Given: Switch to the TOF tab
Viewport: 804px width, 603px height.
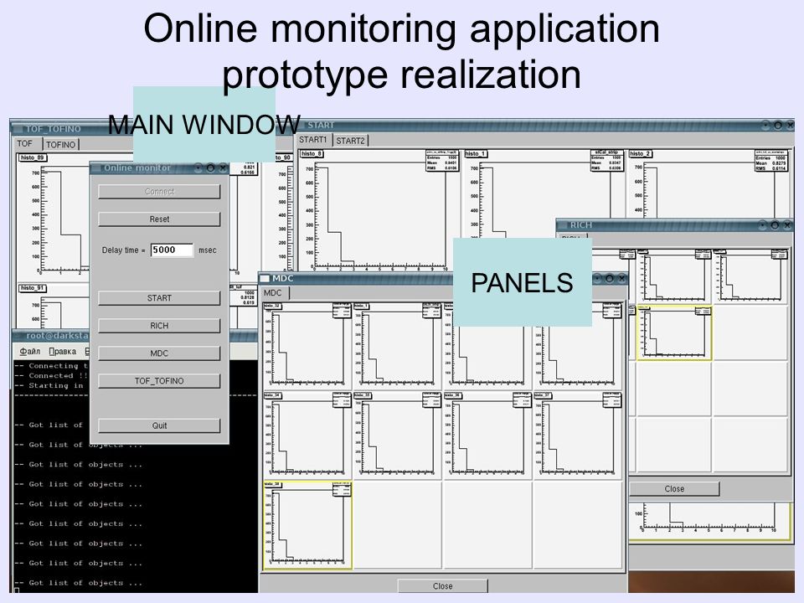Looking at the screenshot, I should (x=25, y=143).
